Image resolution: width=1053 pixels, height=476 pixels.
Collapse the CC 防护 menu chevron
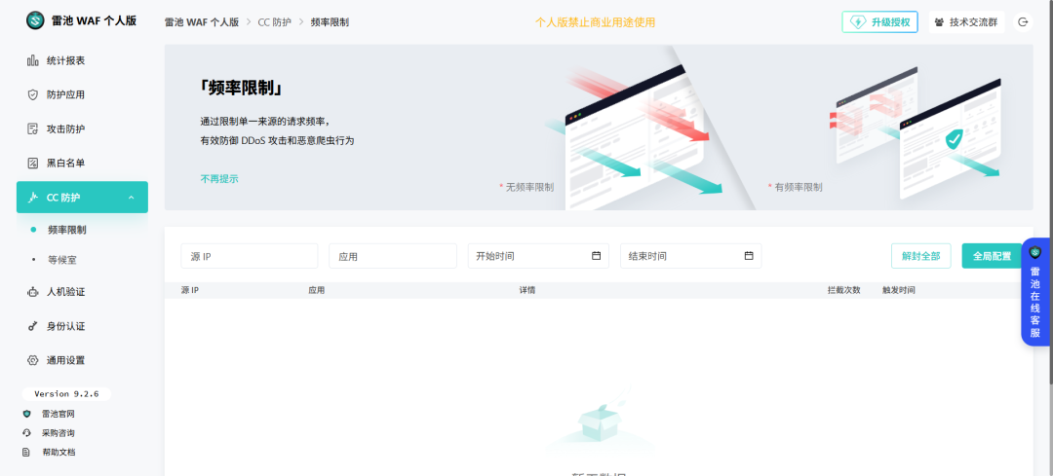point(131,198)
